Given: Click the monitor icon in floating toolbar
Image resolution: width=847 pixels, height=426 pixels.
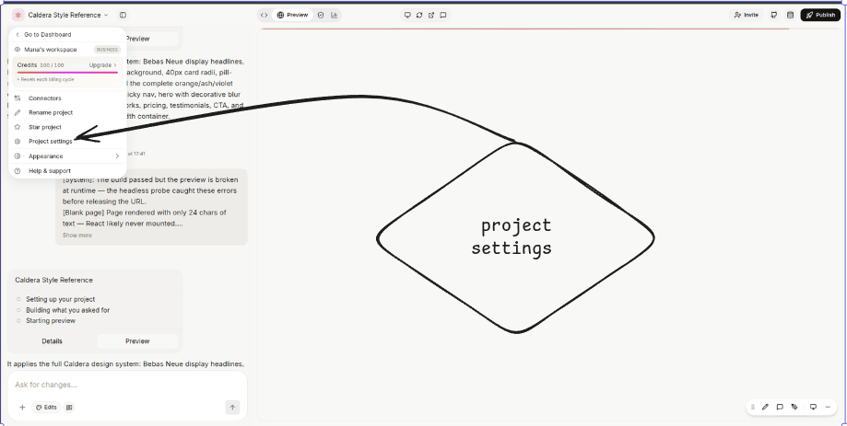Looking at the screenshot, I should pyautogui.click(x=813, y=407).
